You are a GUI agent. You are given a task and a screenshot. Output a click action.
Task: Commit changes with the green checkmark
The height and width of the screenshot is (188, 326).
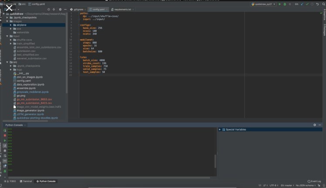(x=307, y=4)
